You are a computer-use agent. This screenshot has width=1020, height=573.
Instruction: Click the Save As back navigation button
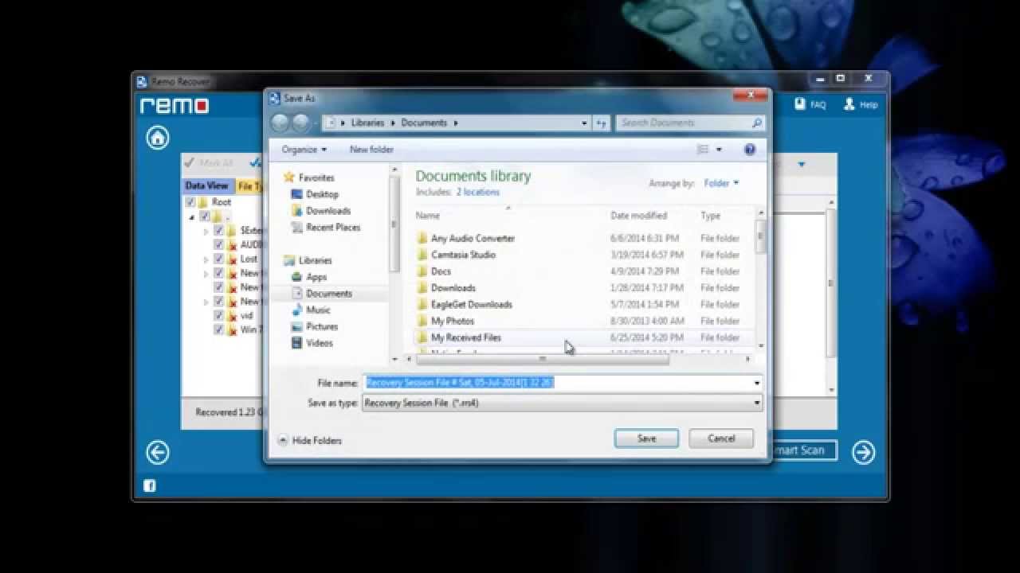(280, 123)
